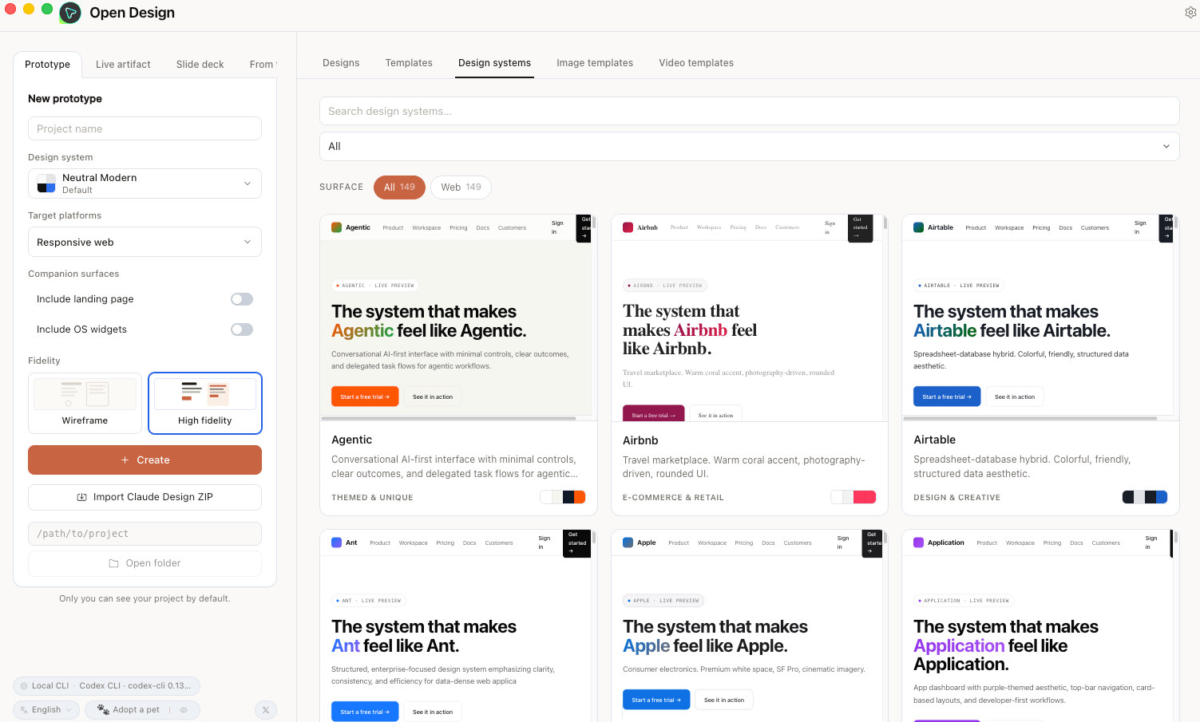Open the Responsive web target platforms dropdown

[x=145, y=242]
